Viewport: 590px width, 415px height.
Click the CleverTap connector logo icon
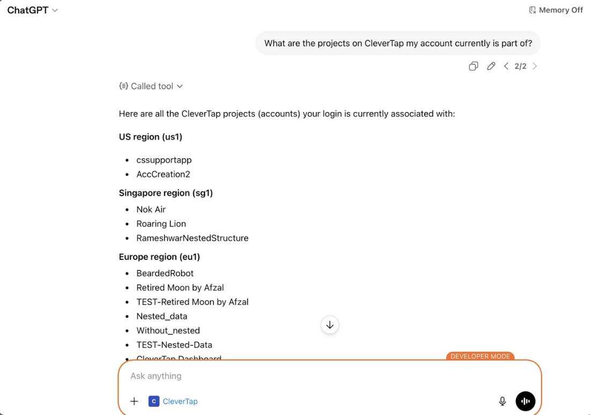click(154, 402)
